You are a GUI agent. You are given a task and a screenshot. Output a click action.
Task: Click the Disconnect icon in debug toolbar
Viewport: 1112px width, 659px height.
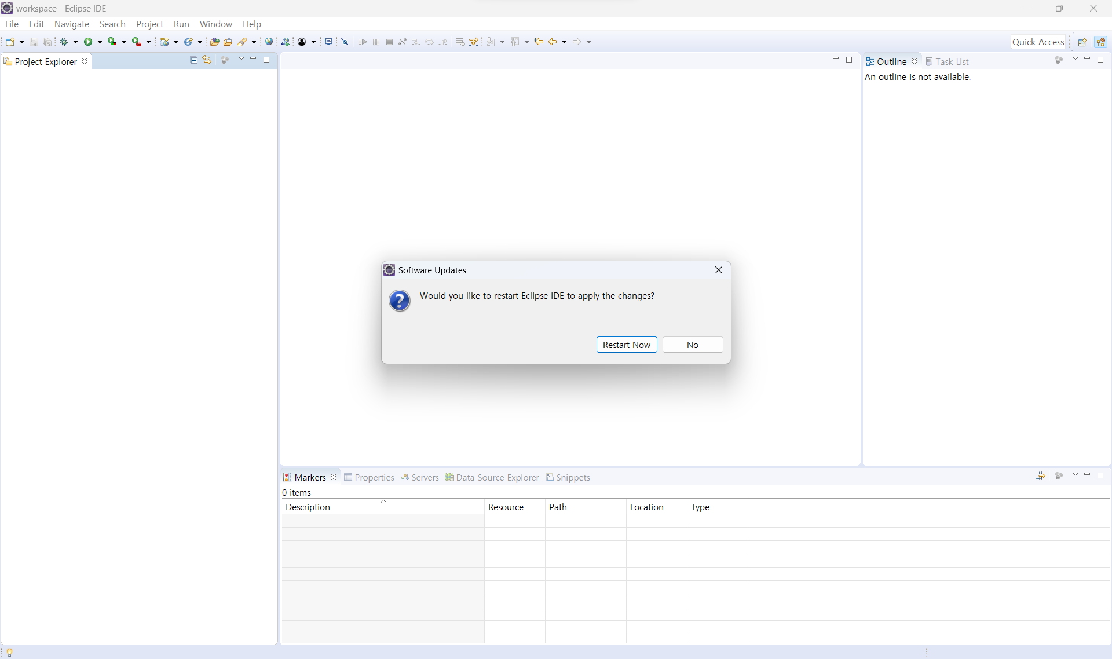click(403, 42)
